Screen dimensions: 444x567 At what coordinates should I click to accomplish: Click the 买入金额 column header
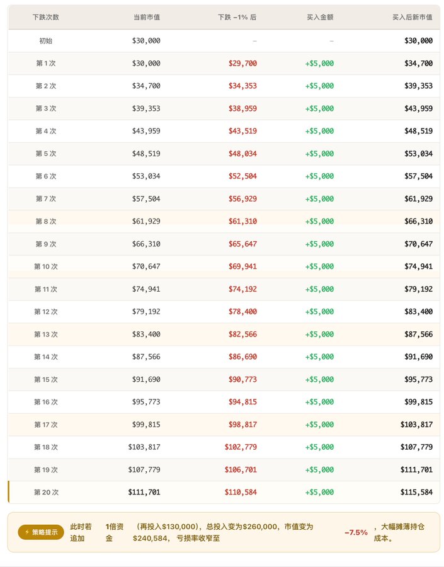click(320, 17)
